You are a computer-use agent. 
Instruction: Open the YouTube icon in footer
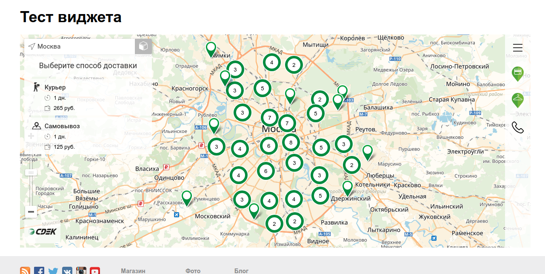(x=95, y=271)
